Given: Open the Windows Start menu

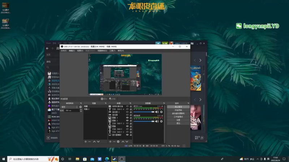Looking at the screenshot, I should tap(3, 159).
